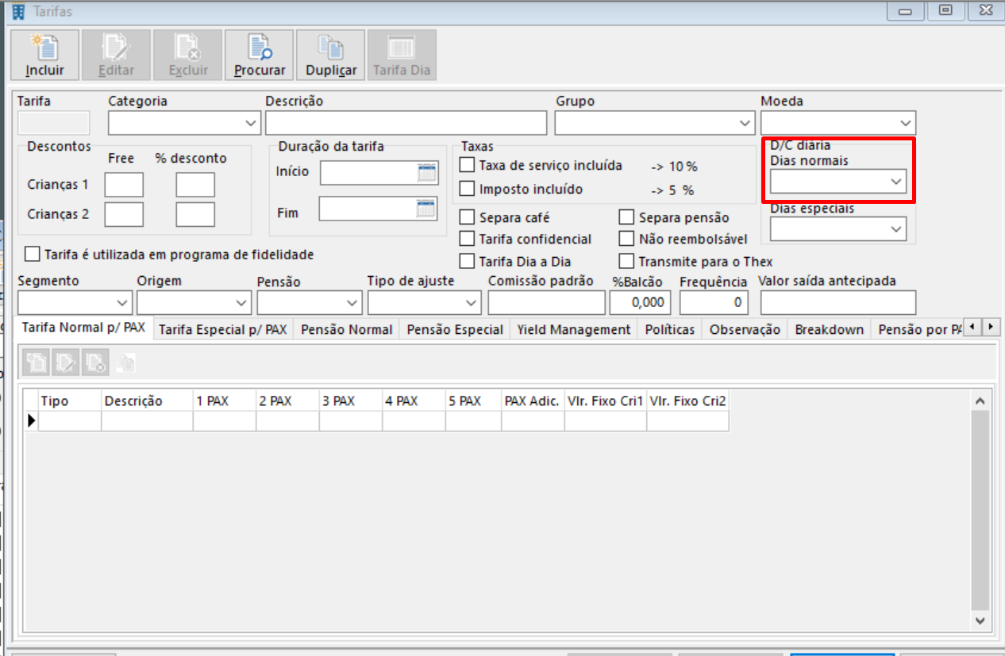1005x656 pixels.
Task: Click the fourth grid toolbar copy icon
Action: (x=126, y=363)
